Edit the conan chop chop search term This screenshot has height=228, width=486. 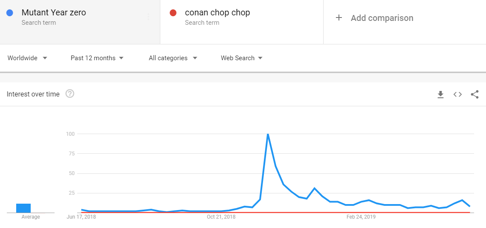[x=217, y=13]
